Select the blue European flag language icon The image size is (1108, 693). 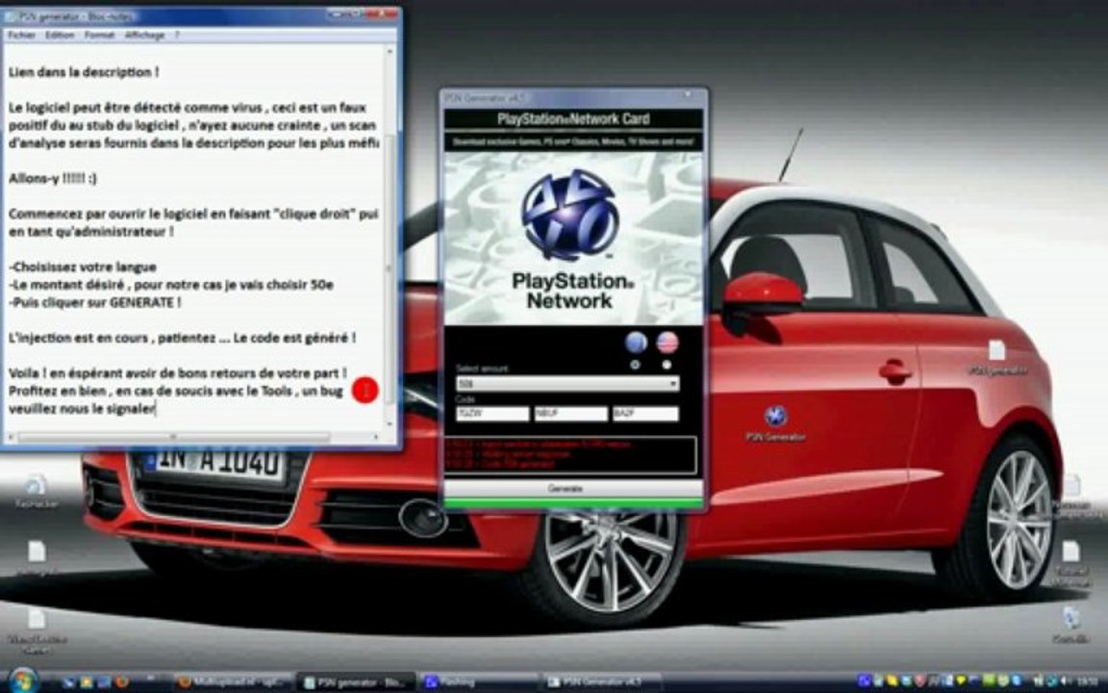[636, 343]
